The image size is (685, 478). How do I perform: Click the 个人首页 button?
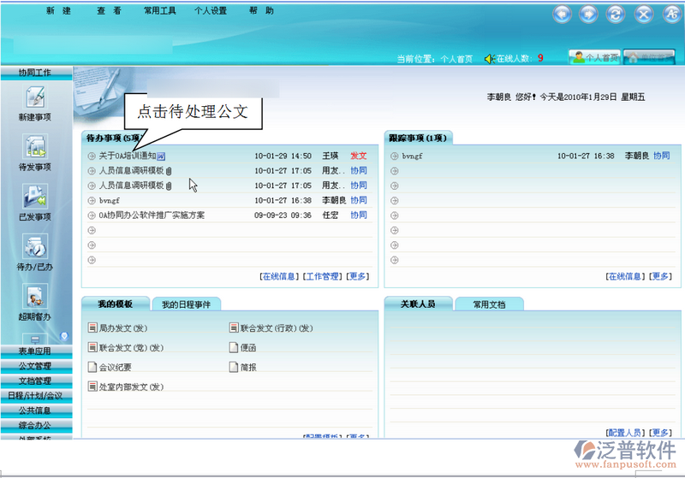[x=595, y=57]
